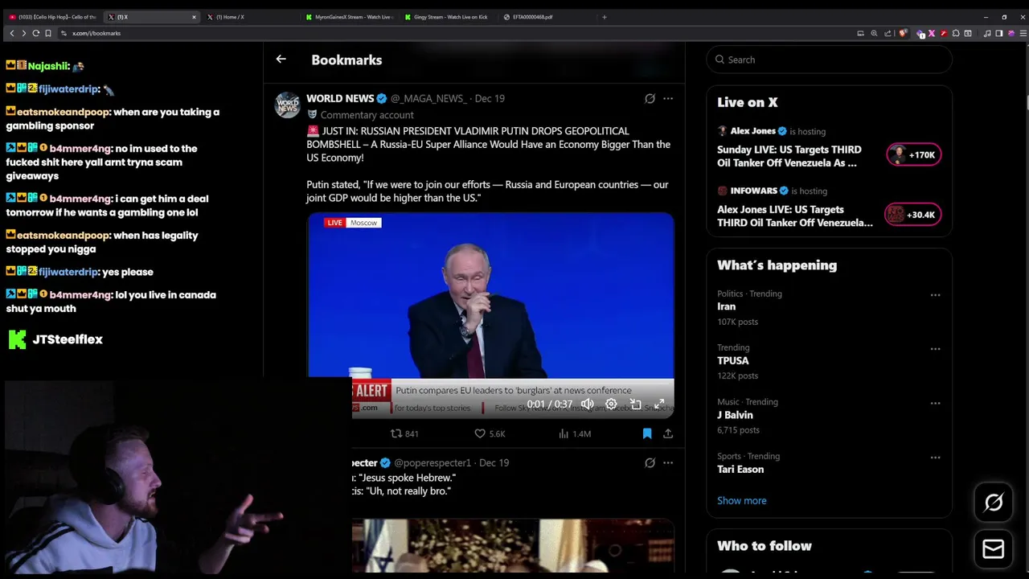Open floating Messages envelope button
The width and height of the screenshot is (1029, 579).
pos(994,549)
